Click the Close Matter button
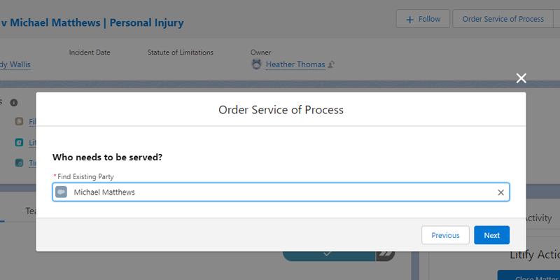Screen dimensions: 560x280 click(528, 275)
